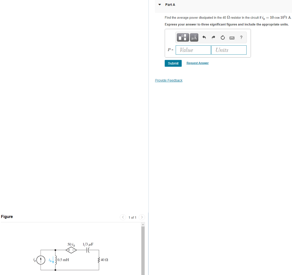The height and width of the screenshot is (275, 292).
Task: Click the Figure panel label
Action: (x=7, y=217)
